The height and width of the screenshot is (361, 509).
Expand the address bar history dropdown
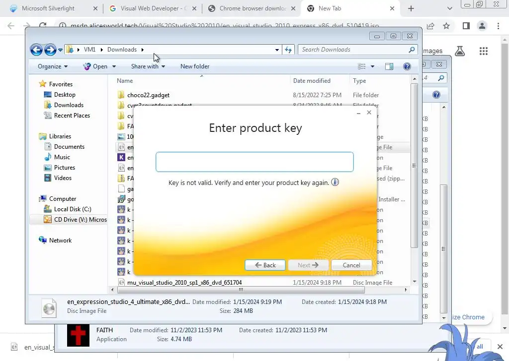(277, 50)
